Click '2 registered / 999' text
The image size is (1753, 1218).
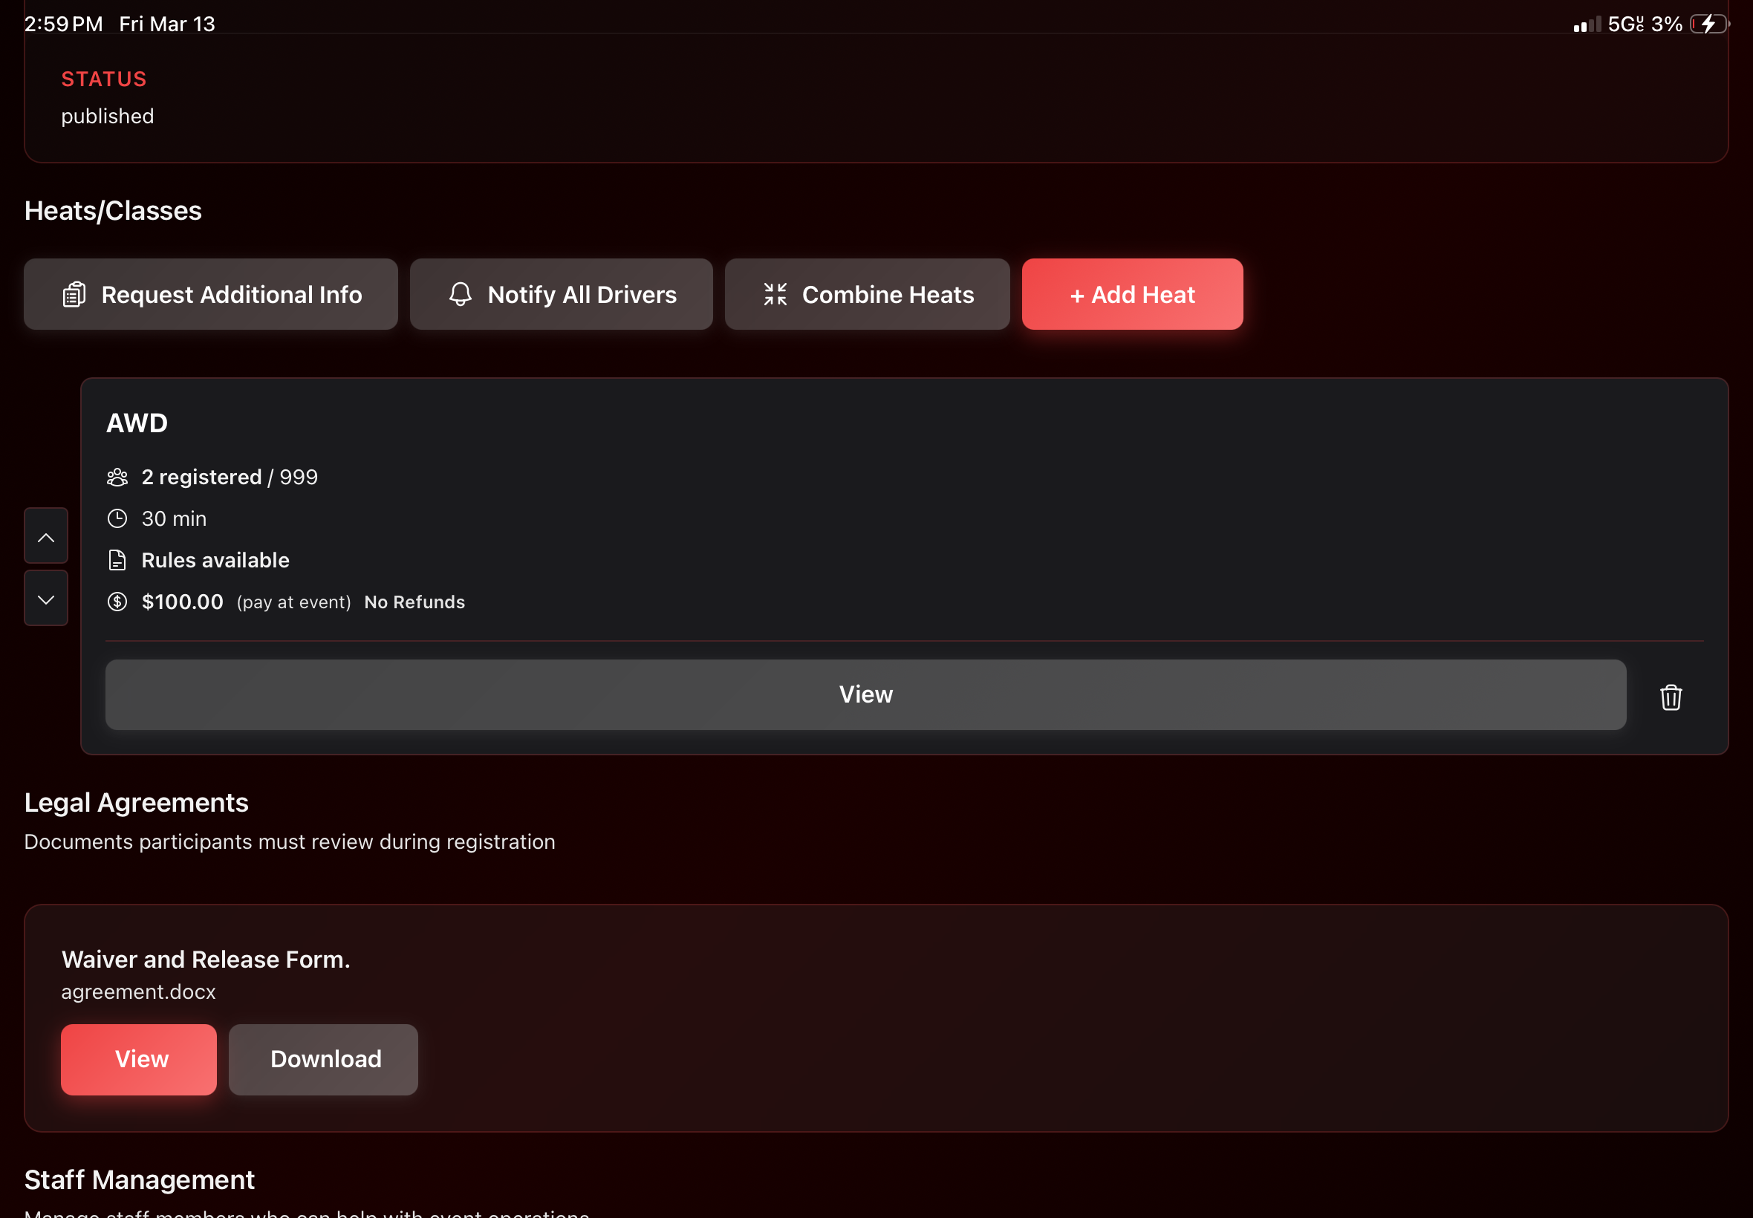[x=230, y=477]
